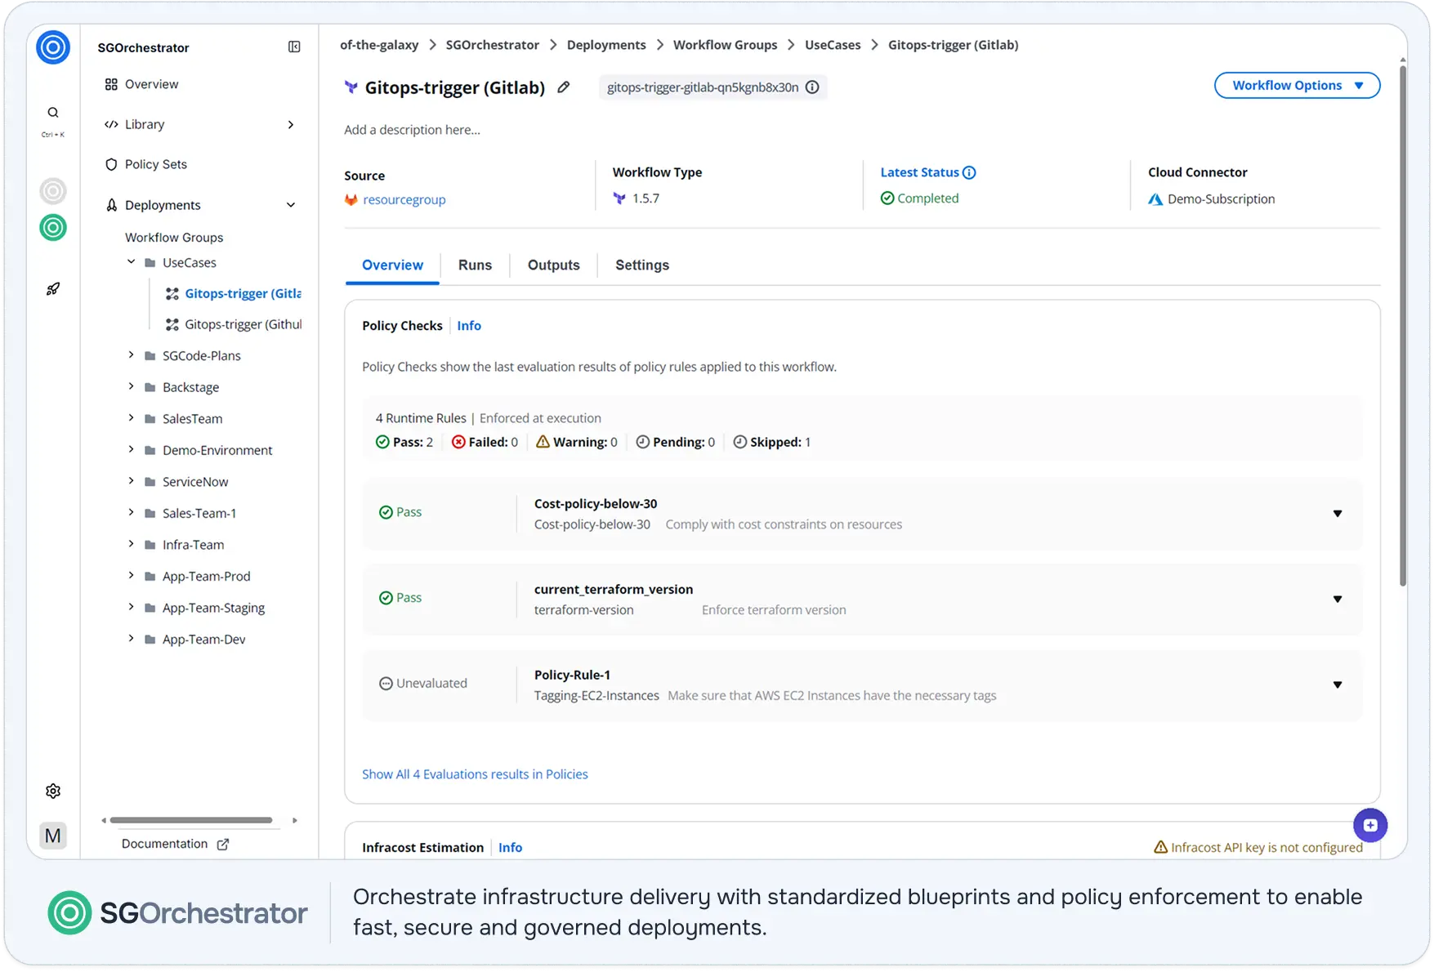Open the rocket icon in left rail
The height and width of the screenshot is (972, 1434).
click(x=53, y=289)
